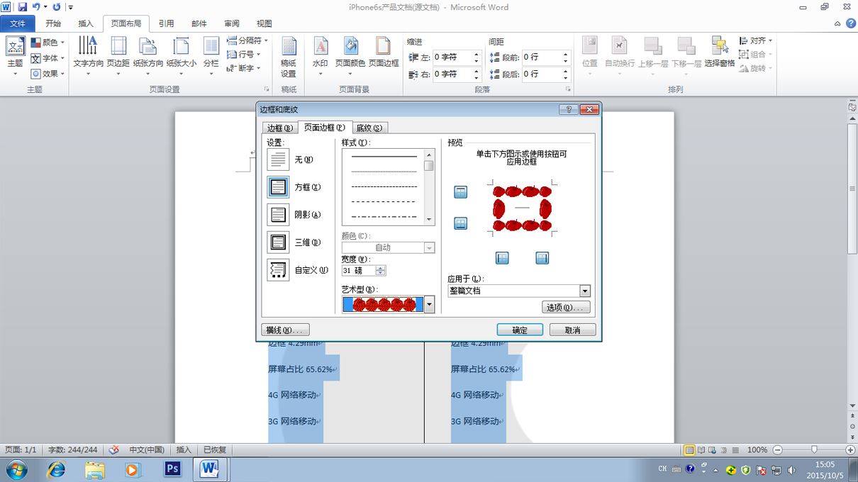Switch to the 插入 Insert ribbon tab
The height and width of the screenshot is (482, 858).
click(x=86, y=23)
